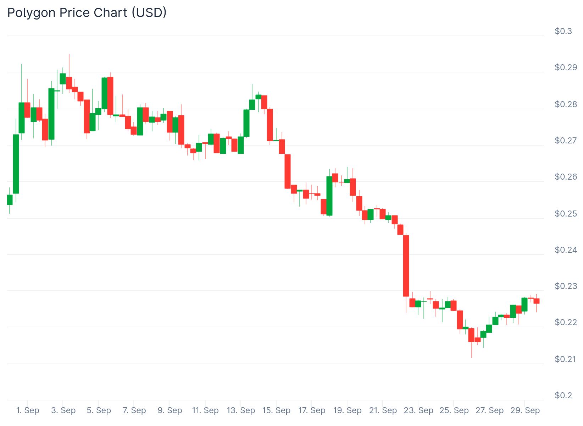The width and height of the screenshot is (583, 426).
Task: Select the long red candle after 15. Sep
Action: pos(288,171)
